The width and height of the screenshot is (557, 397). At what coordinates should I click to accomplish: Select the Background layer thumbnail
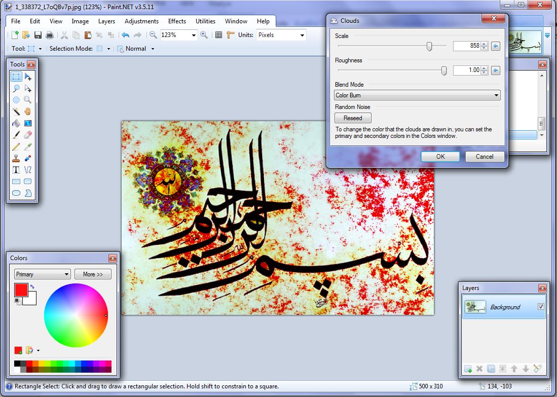(x=475, y=307)
